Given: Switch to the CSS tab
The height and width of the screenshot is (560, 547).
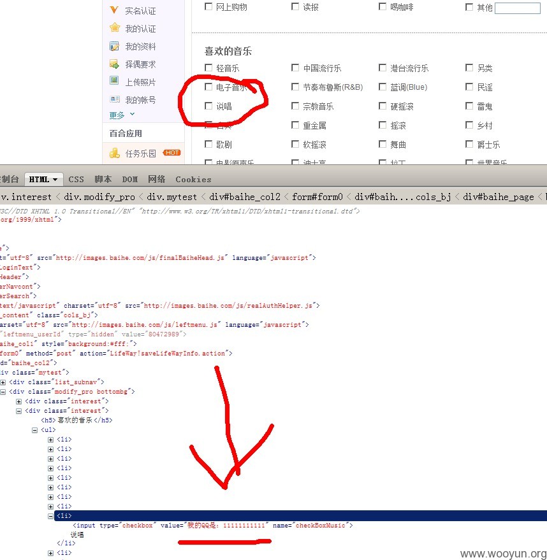Looking at the screenshot, I should (76, 179).
